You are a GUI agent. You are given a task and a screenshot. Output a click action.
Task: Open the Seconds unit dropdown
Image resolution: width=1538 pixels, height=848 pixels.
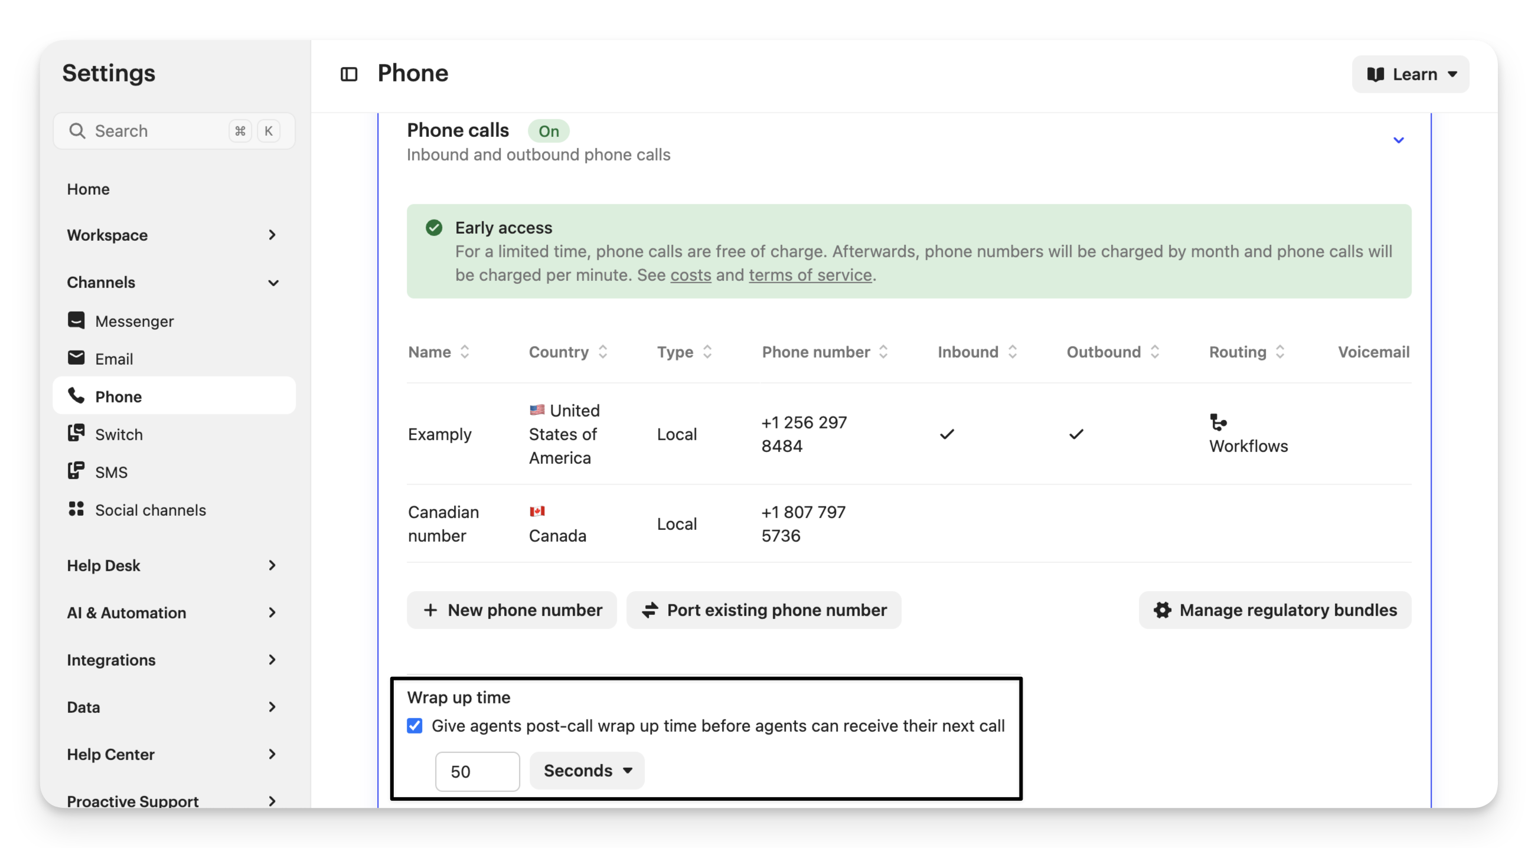[587, 771]
